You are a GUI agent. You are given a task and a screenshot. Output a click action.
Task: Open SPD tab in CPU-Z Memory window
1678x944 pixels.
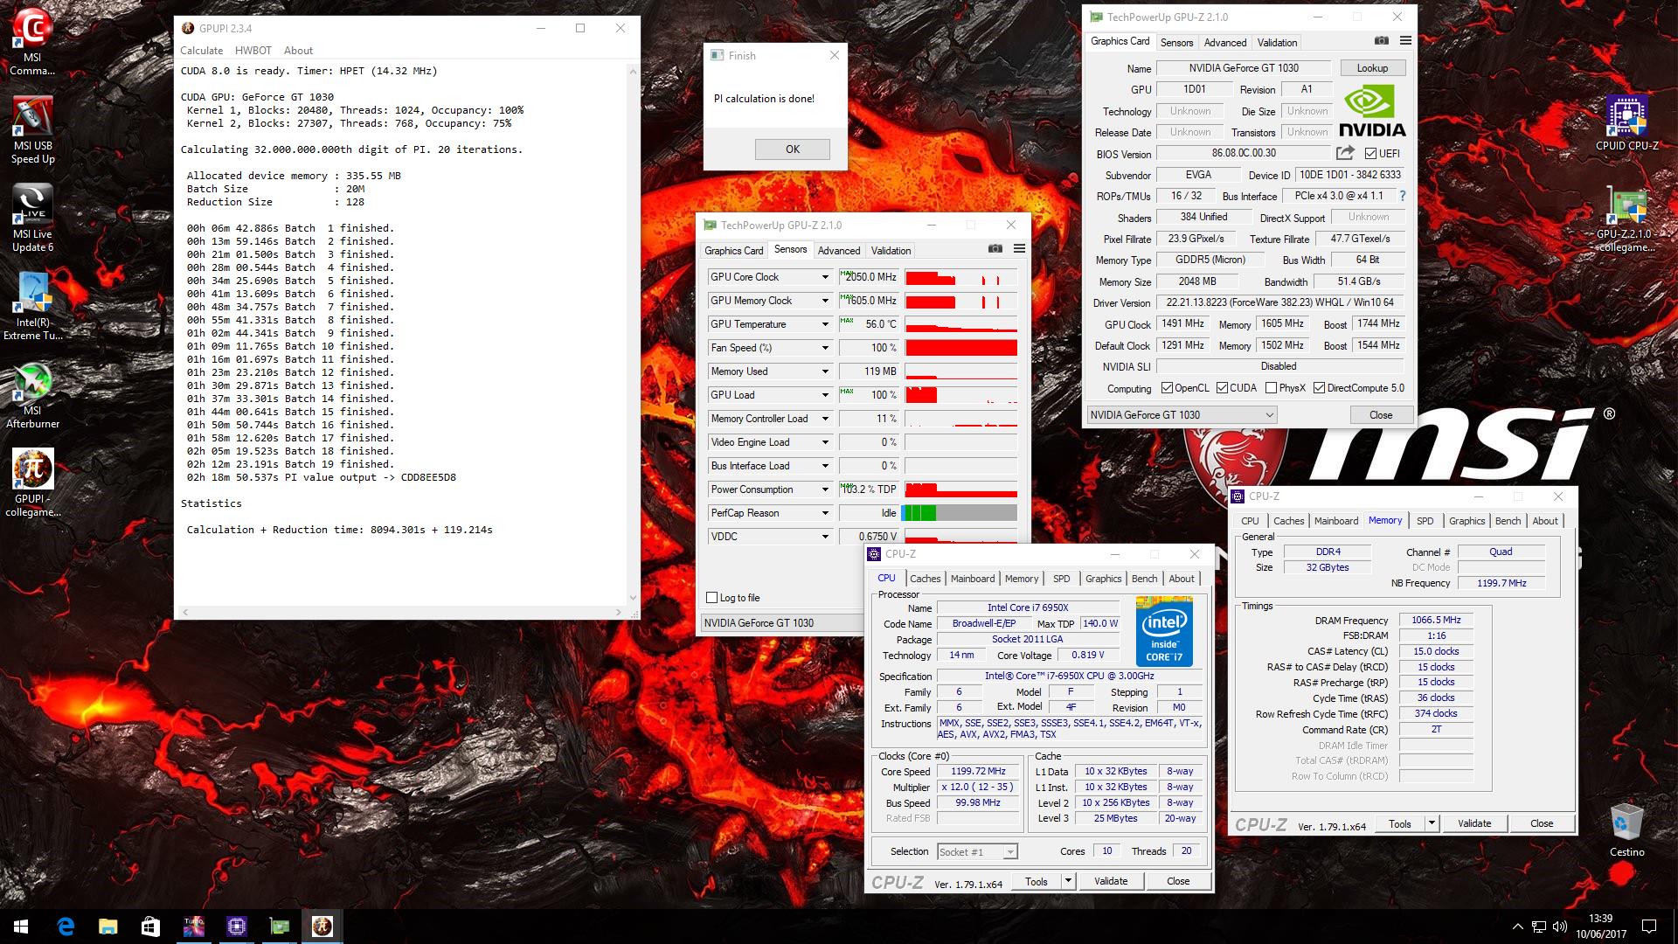click(x=1425, y=521)
